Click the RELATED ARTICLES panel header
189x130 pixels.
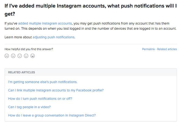pyautogui.click(x=91, y=72)
